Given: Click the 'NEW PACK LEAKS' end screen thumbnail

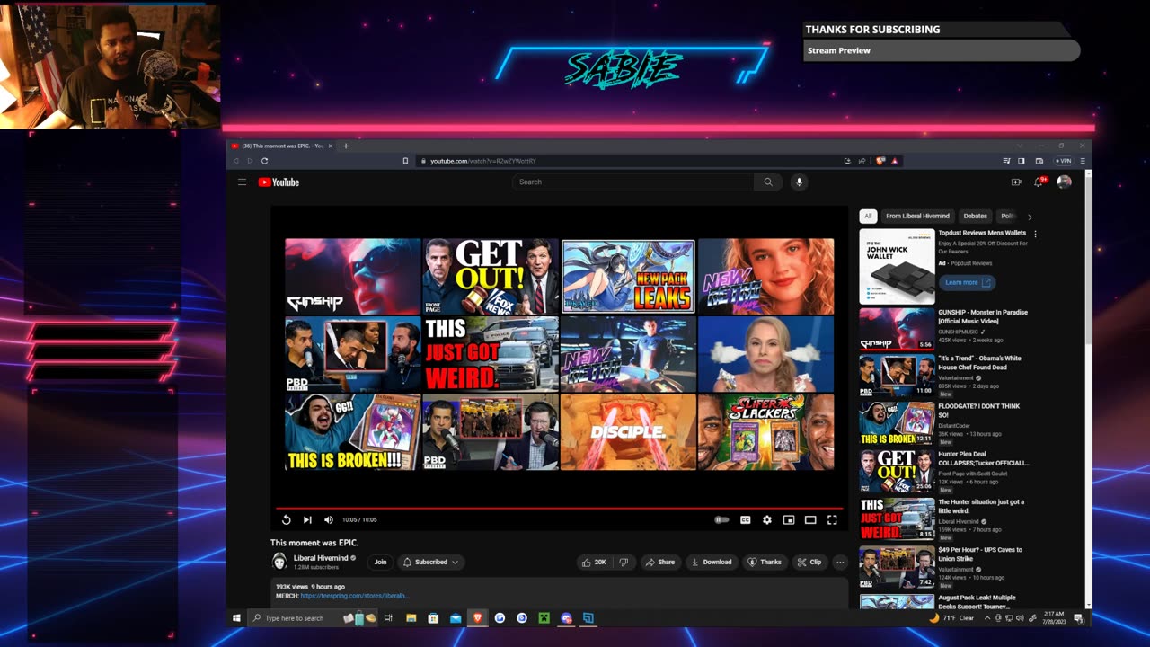Looking at the screenshot, I should pos(628,276).
